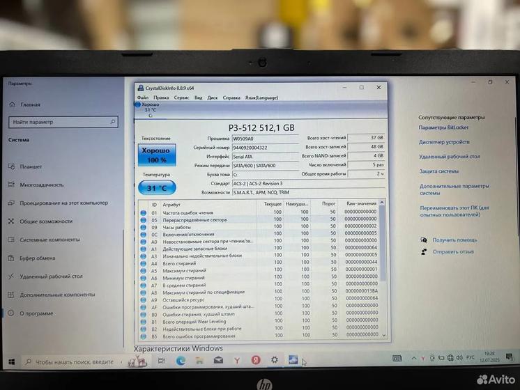Click the 31 °C temperature button
520x390 pixels.
click(157, 188)
